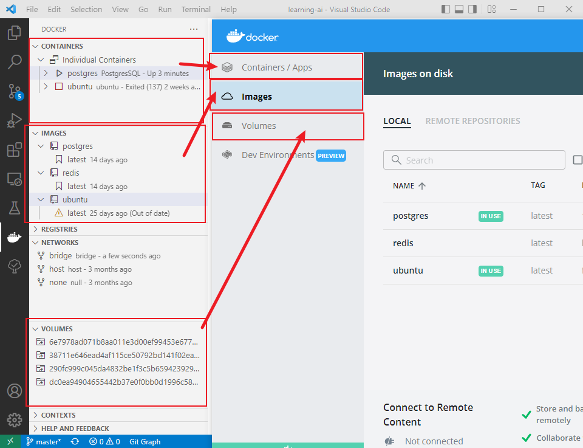Open the Terminal menu

point(196,9)
